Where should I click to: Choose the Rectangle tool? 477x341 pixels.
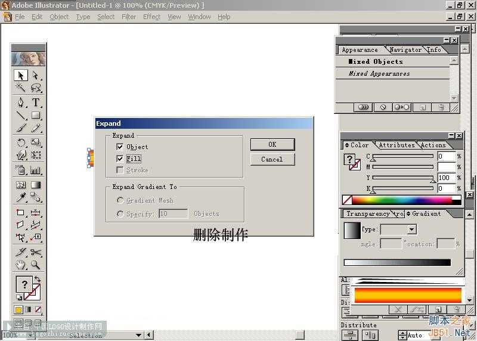pyautogui.click(x=36, y=115)
